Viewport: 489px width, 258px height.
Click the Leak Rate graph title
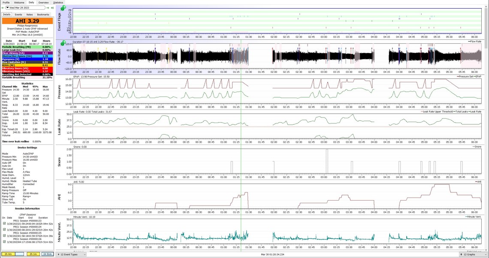[x=59, y=126]
